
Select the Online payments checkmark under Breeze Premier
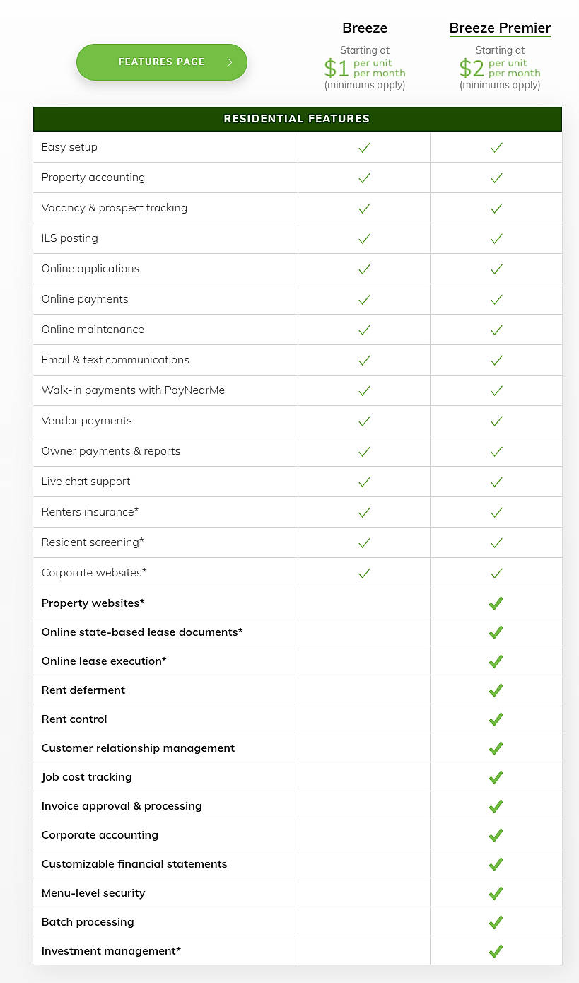496,298
